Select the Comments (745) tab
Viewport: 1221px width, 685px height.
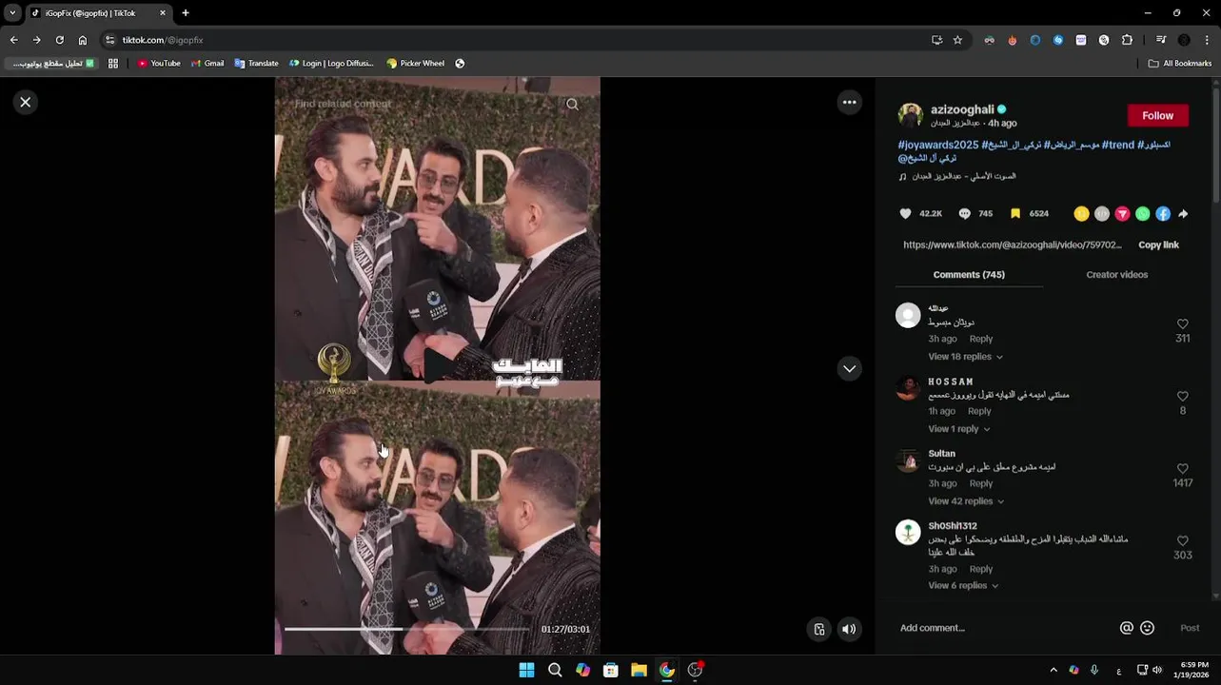(x=969, y=274)
